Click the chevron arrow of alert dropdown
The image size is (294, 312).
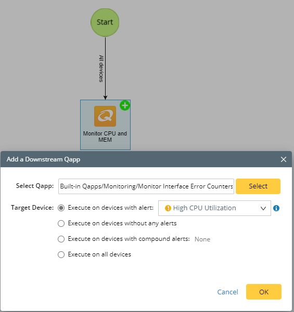tap(263, 208)
